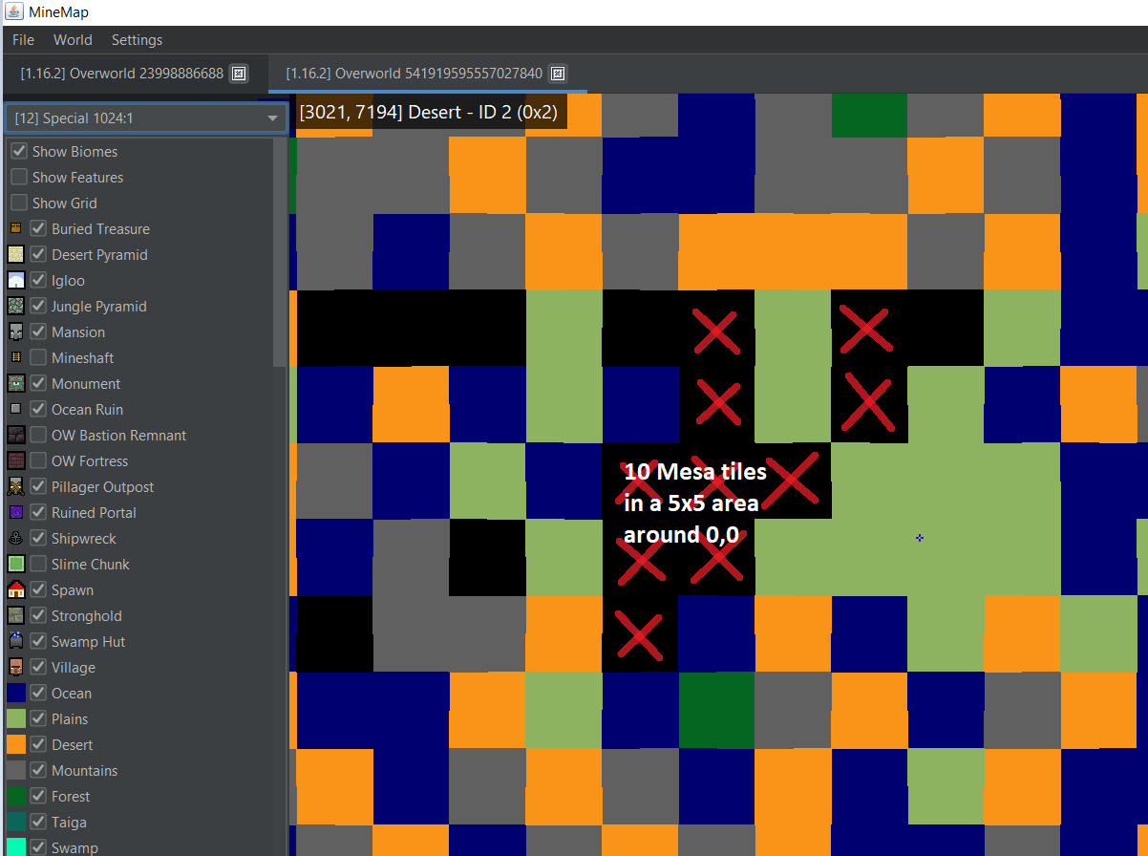Open the World menu
The width and height of the screenshot is (1148, 856).
tap(73, 40)
